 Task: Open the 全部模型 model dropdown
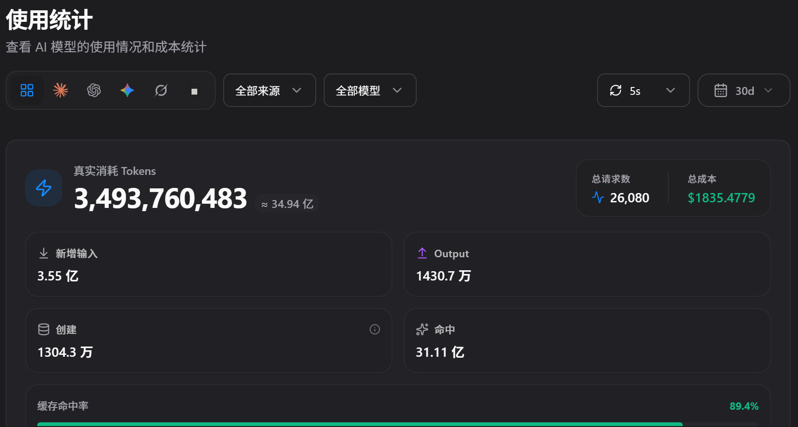click(x=370, y=90)
